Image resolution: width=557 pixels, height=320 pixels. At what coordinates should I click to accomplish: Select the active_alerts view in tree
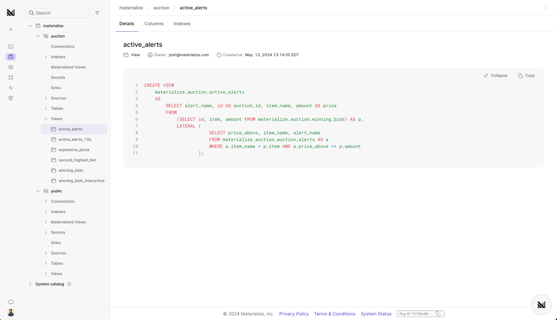[x=74, y=129]
